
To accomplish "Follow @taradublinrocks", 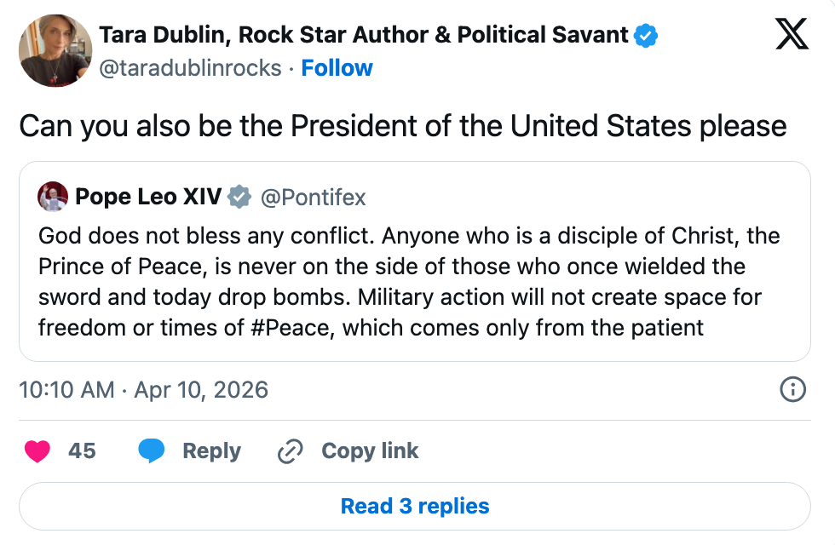I will point(337,68).
